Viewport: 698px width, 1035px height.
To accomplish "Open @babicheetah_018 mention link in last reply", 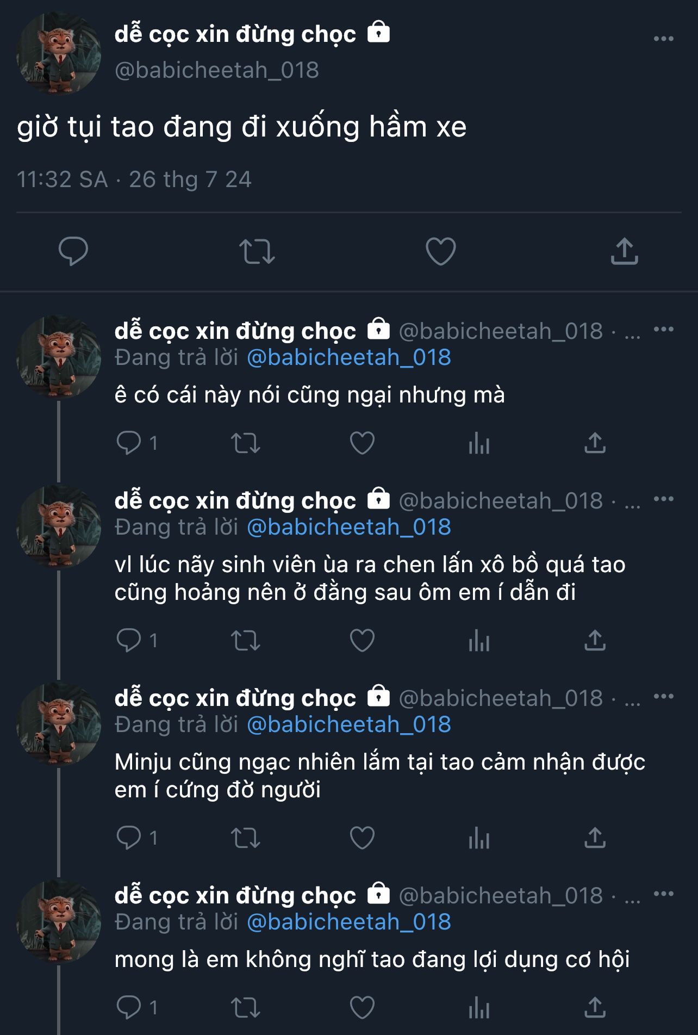I will [x=348, y=922].
